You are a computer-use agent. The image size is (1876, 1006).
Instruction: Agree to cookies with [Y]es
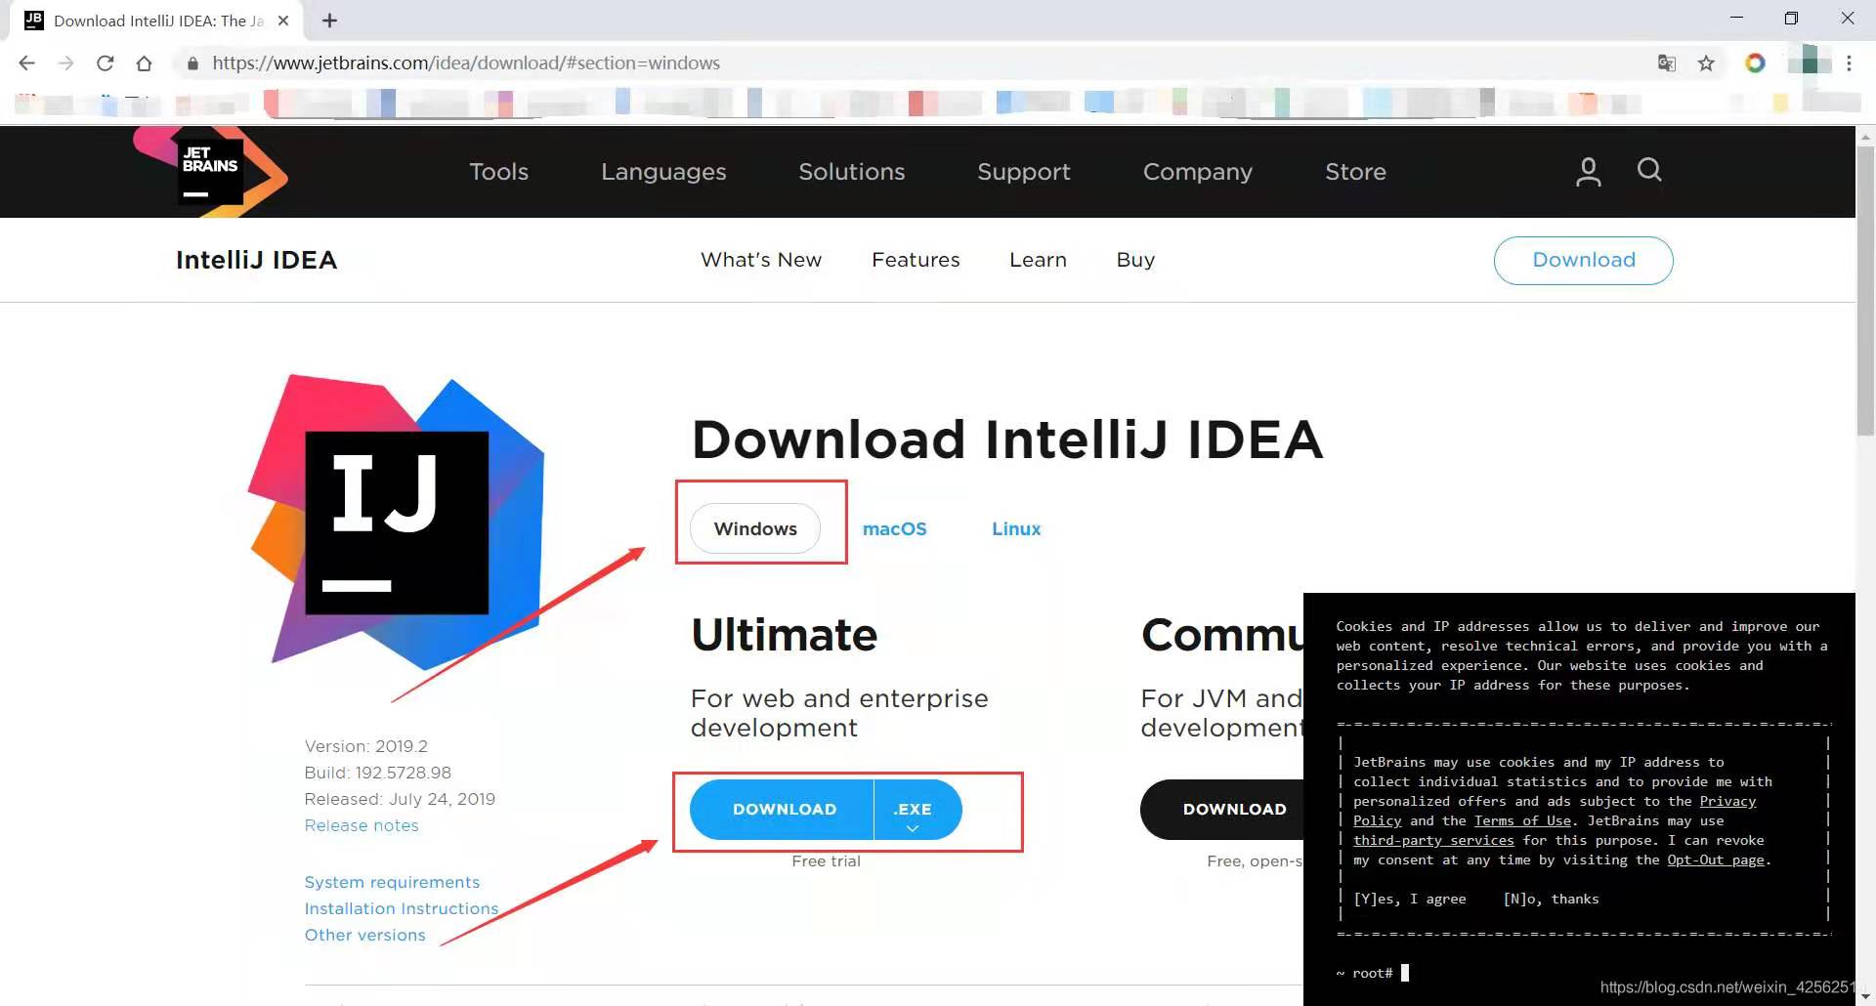pos(1409,900)
